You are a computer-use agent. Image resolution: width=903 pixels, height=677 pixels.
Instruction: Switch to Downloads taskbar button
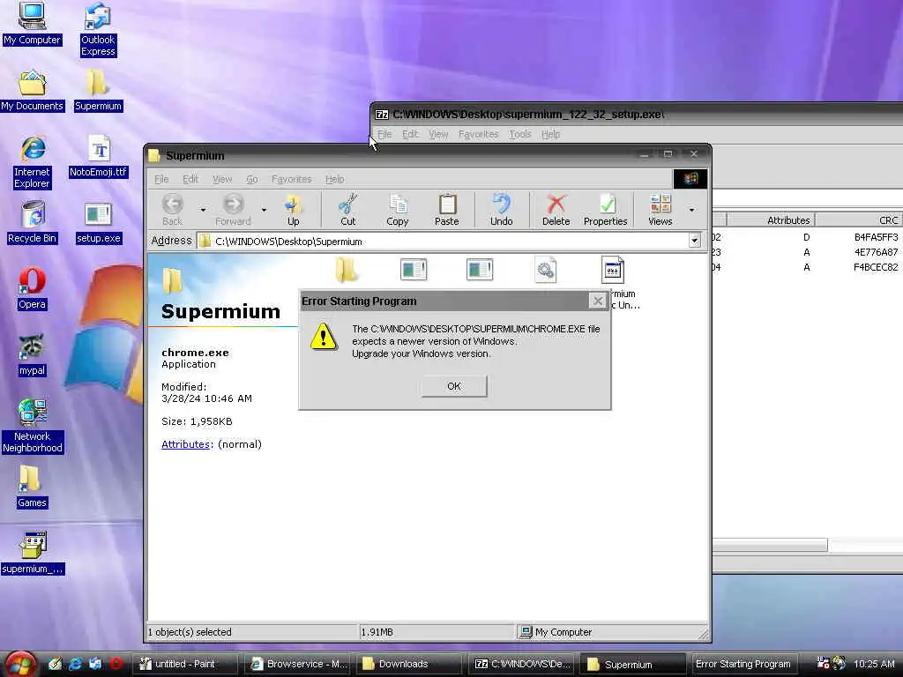[x=409, y=664]
